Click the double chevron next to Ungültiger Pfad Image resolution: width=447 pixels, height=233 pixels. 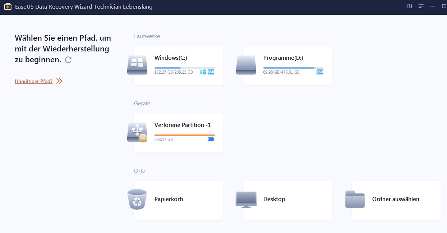59,81
